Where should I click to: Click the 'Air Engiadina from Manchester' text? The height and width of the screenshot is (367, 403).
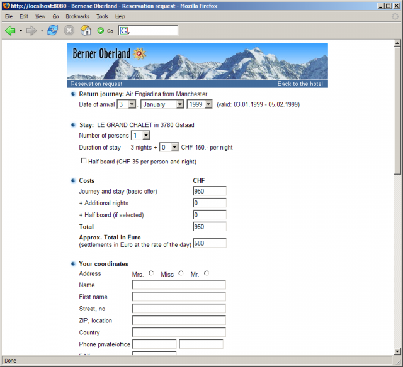[x=166, y=94]
